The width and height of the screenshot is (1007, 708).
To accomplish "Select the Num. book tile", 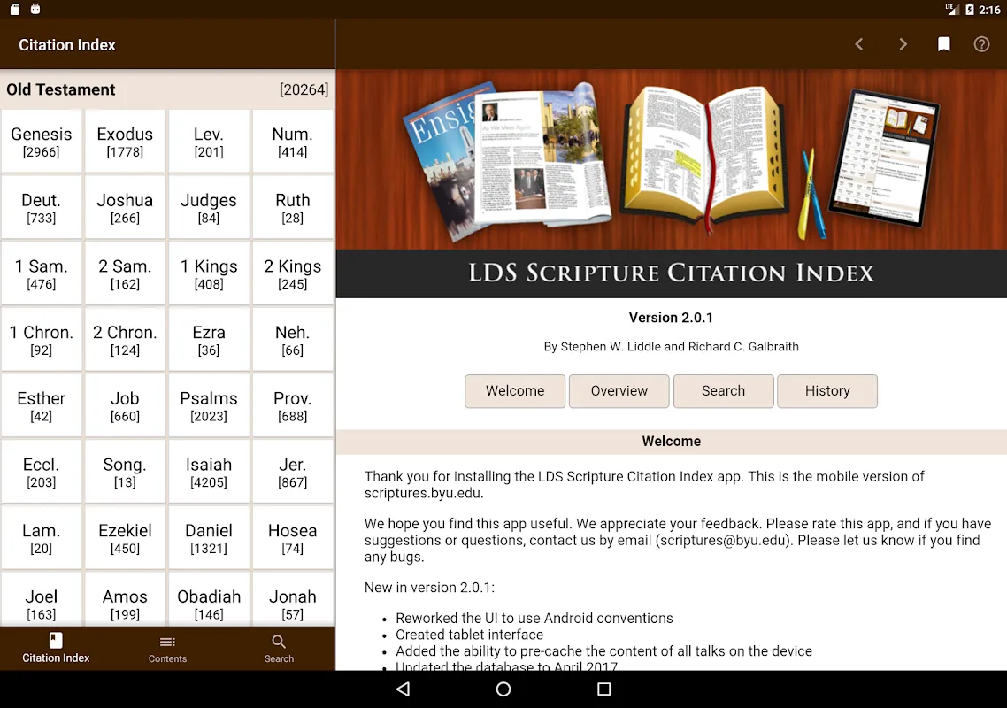I will [293, 142].
